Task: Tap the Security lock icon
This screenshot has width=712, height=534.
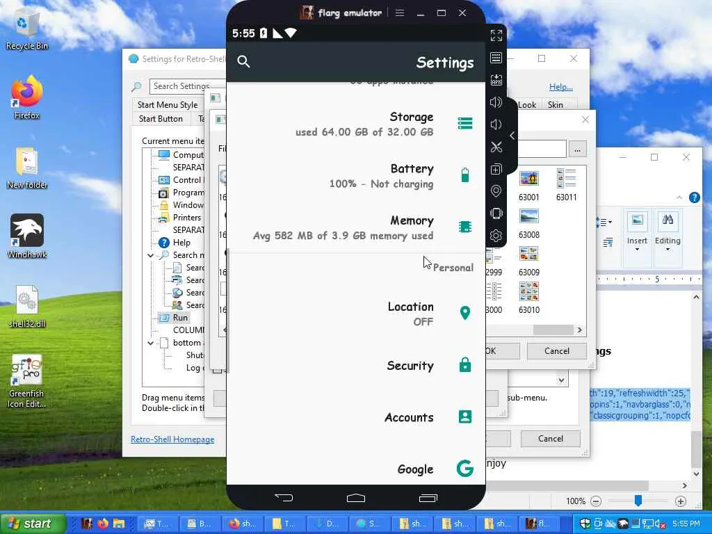Action: (465, 364)
